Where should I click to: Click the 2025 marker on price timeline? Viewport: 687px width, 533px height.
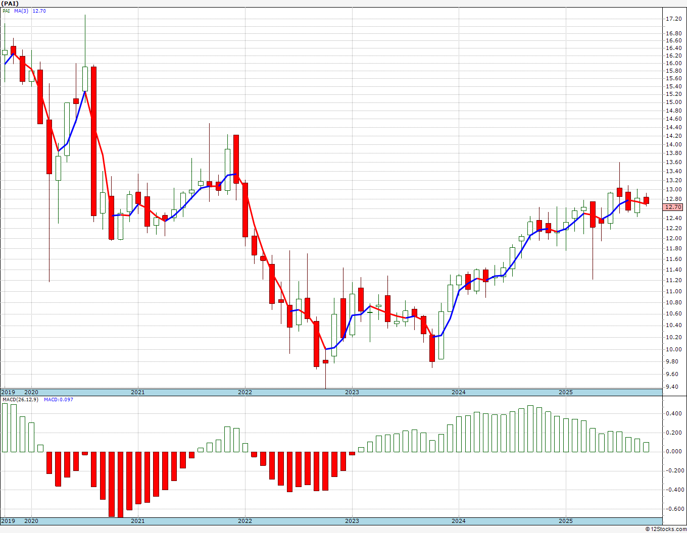565,392
